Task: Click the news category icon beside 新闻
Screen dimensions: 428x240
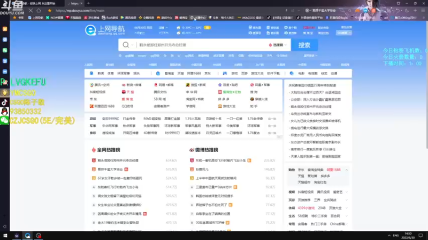Action: click(x=91, y=74)
